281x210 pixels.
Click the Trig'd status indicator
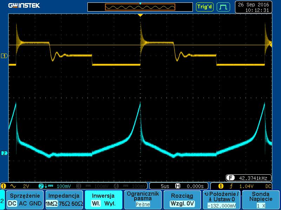205,7
